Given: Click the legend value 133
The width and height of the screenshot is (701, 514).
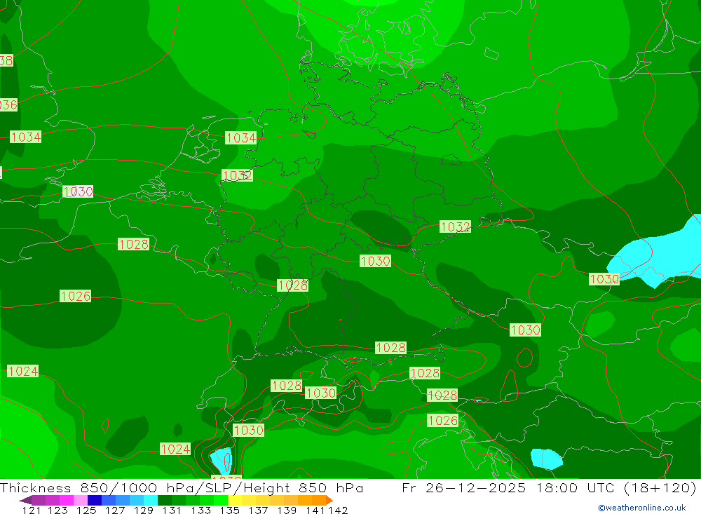Looking at the screenshot, I should [x=200, y=510].
